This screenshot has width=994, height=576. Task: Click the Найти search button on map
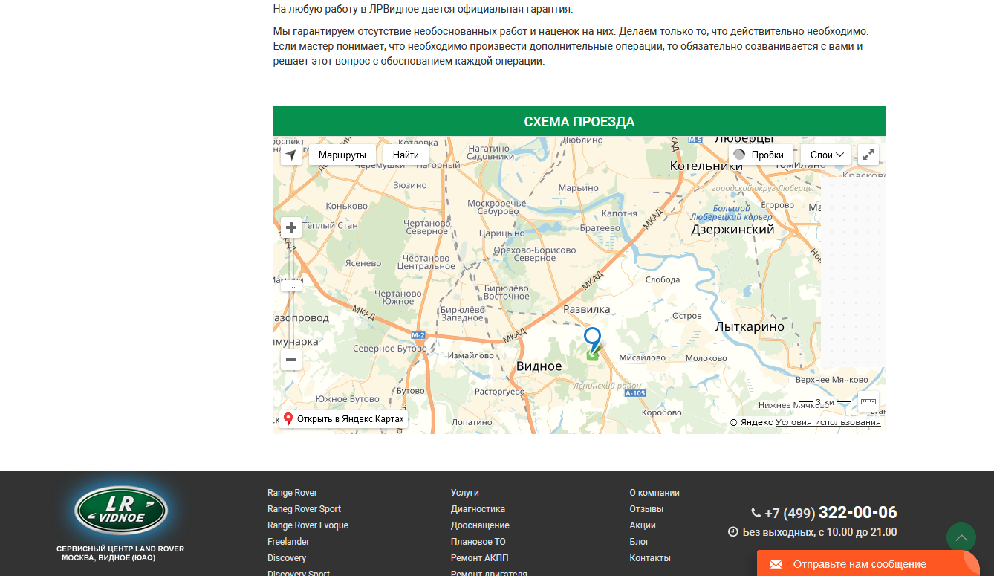(406, 155)
